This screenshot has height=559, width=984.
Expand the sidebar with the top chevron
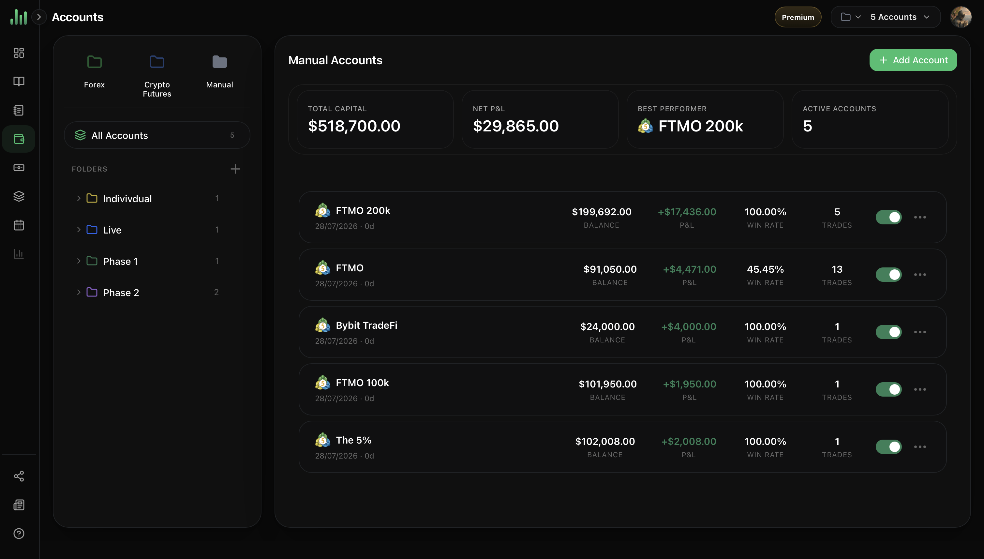pos(39,17)
